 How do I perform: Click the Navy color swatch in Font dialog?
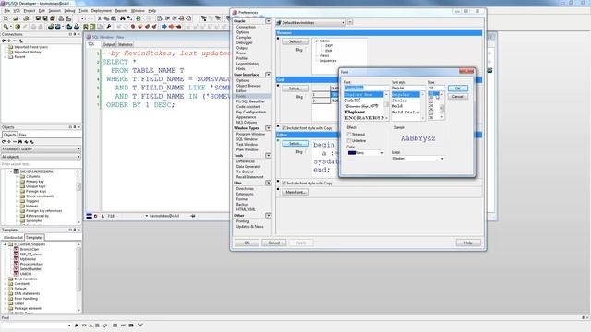click(352, 153)
